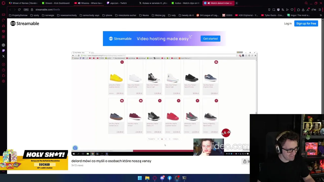
Task: Toggle the VPN badge in address bar
Action: [26, 10]
